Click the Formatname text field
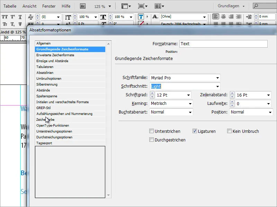Image resolution: width=277 pixels, height=207 pixels. coord(223,44)
